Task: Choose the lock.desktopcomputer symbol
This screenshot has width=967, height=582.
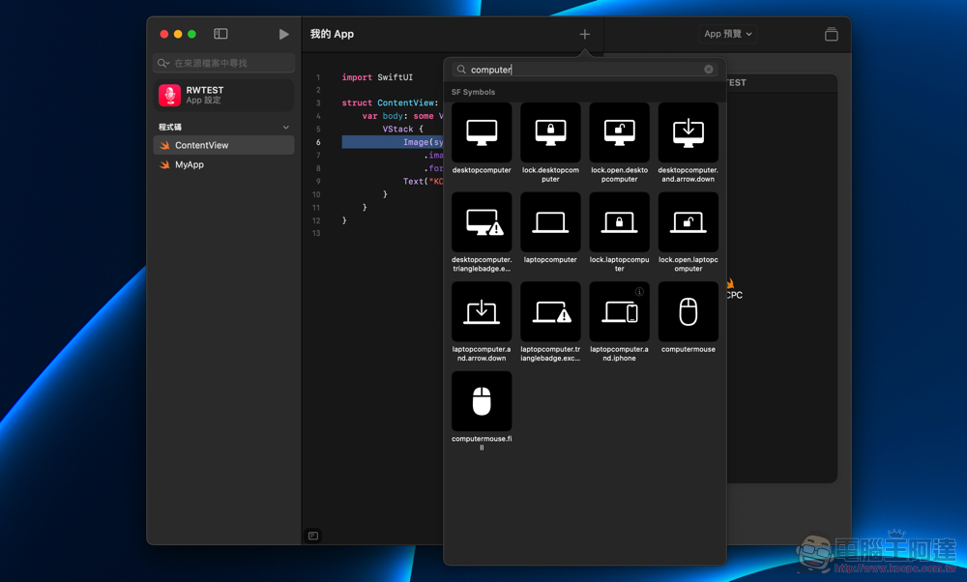Action: [x=550, y=132]
